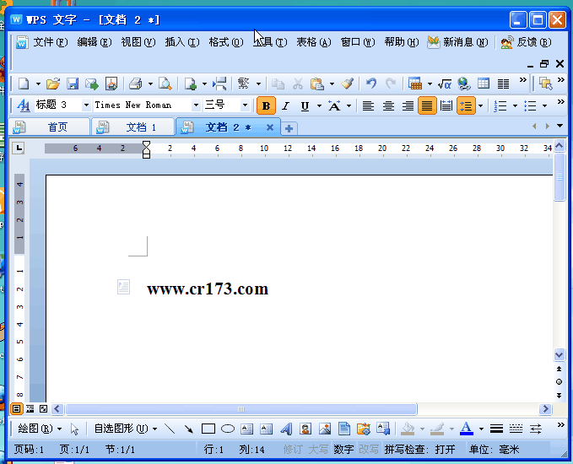573x464 pixels.
Task: Open the 插入 Insert menu
Action: (182, 42)
